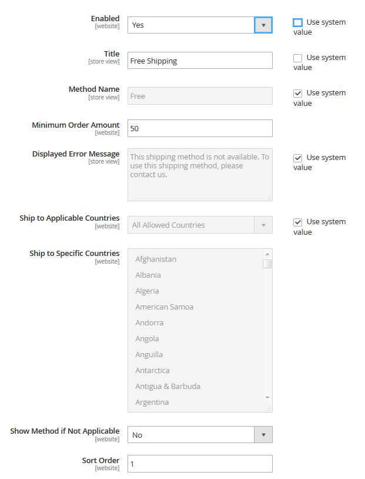
Task: Click the Displayed Error Message textarea
Action: point(200,175)
